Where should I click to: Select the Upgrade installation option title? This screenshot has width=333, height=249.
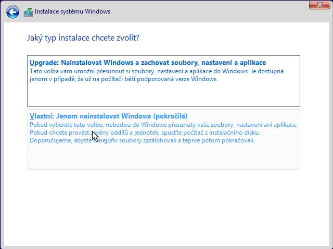pos(148,62)
